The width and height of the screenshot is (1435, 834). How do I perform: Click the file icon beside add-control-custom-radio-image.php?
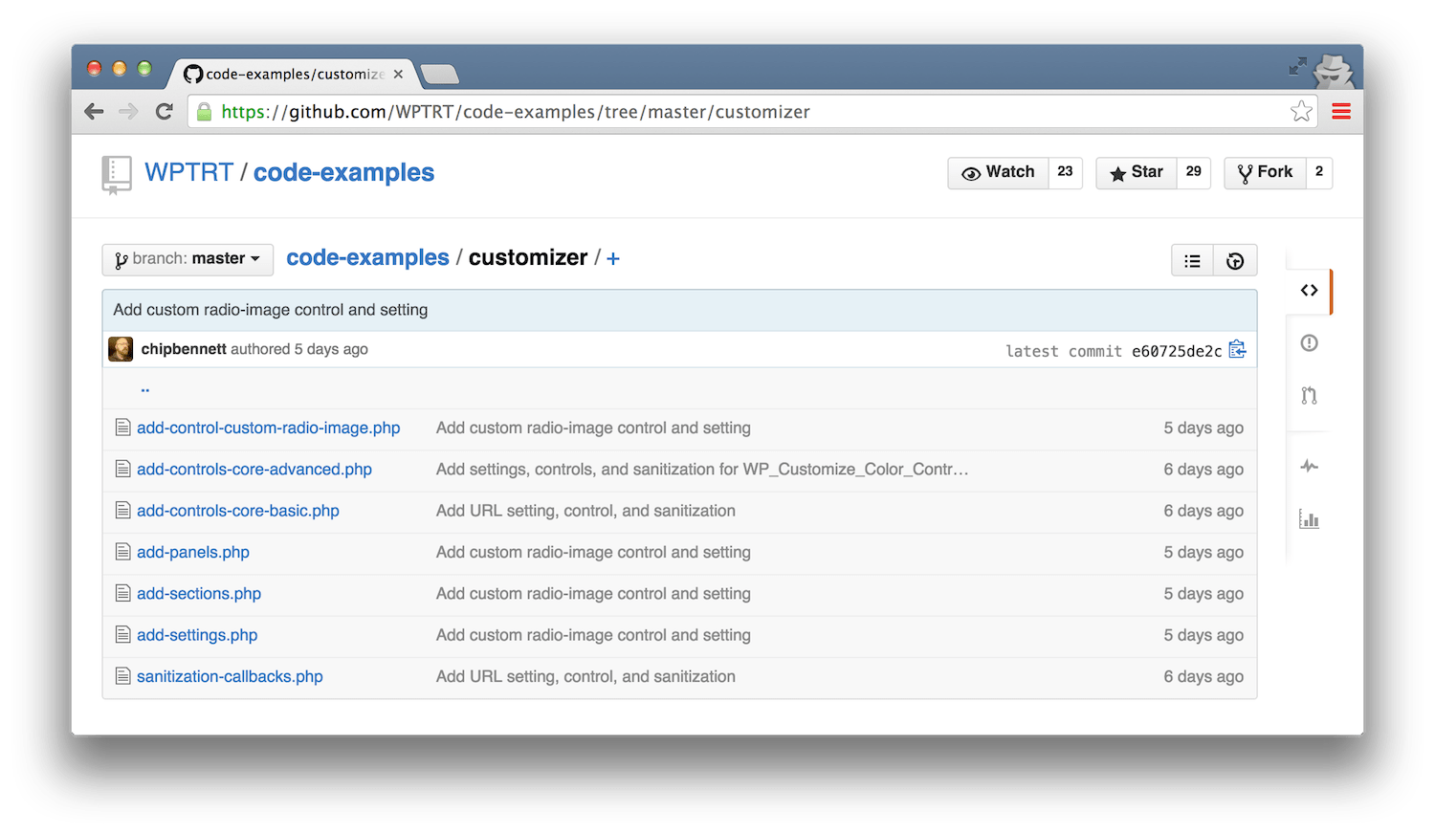pyautogui.click(x=122, y=428)
